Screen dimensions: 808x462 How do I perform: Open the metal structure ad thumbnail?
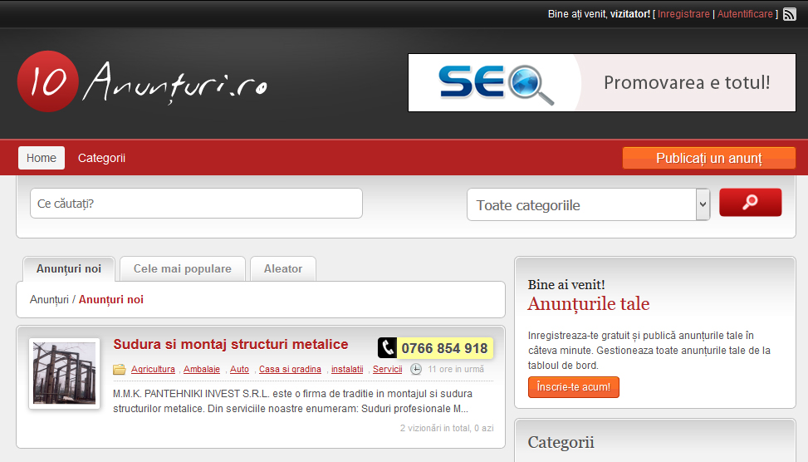65,373
